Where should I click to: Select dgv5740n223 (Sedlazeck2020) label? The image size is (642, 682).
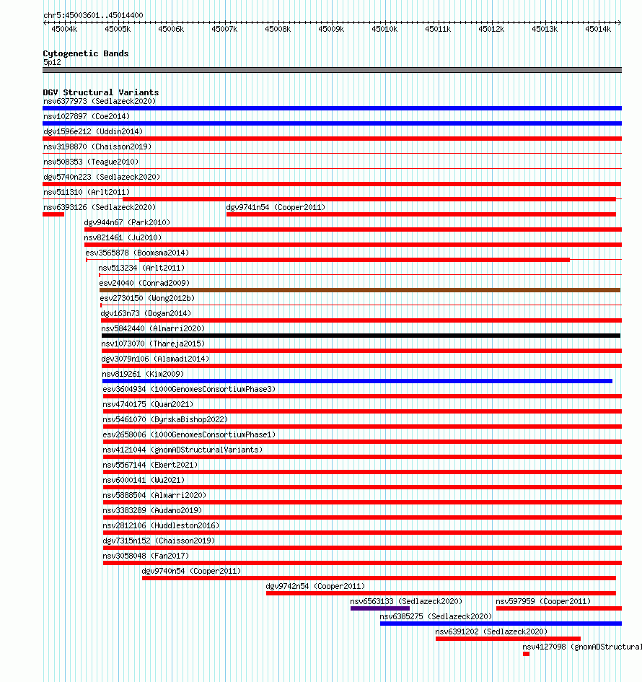coord(102,178)
